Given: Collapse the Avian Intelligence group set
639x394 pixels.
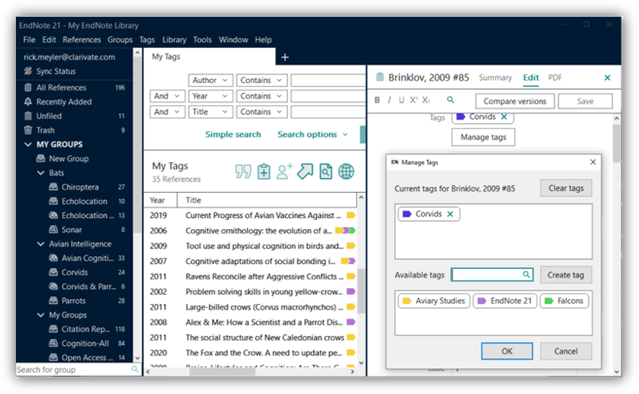Looking at the screenshot, I should pyautogui.click(x=41, y=244).
